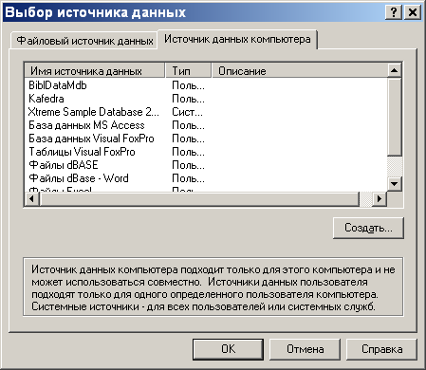Click the list's scroll up arrow
Screen dimensions: 426x370
tap(395, 70)
